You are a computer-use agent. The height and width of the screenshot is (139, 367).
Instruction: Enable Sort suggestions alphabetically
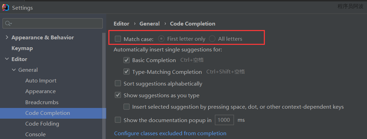[118, 83]
